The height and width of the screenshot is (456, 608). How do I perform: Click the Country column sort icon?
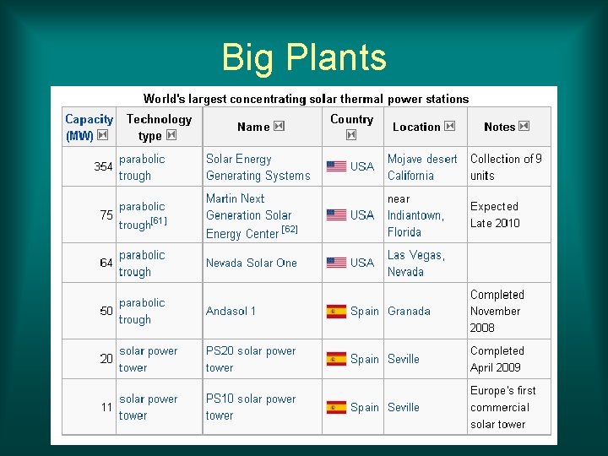point(351,135)
